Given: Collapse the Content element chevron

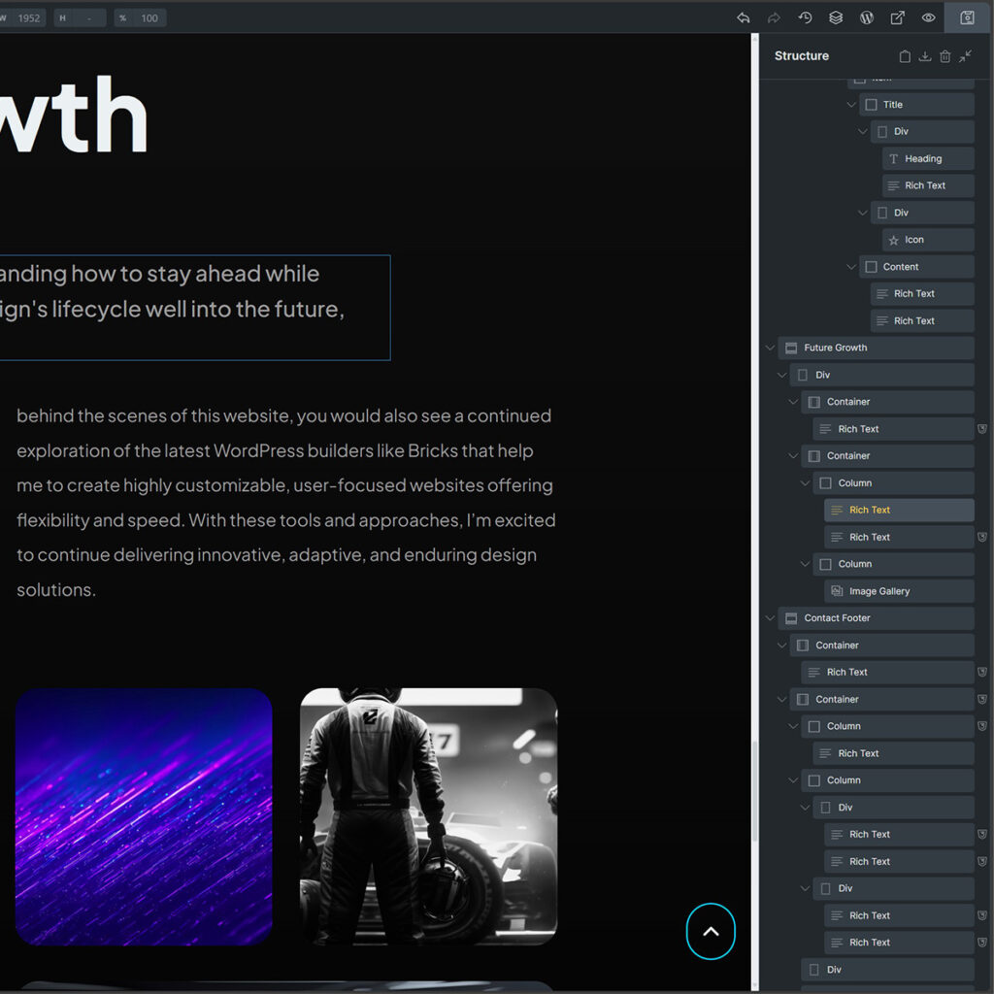Looking at the screenshot, I should (x=851, y=267).
